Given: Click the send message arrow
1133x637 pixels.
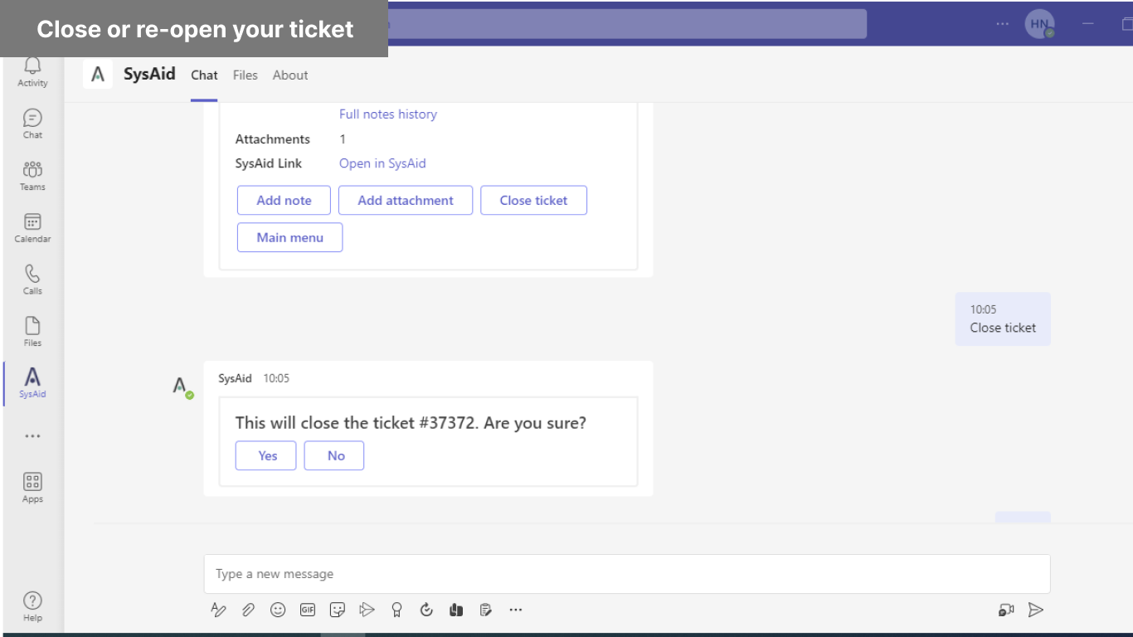Looking at the screenshot, I should [1035, 610].
